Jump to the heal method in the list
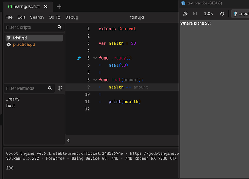 tap(10, 106)
